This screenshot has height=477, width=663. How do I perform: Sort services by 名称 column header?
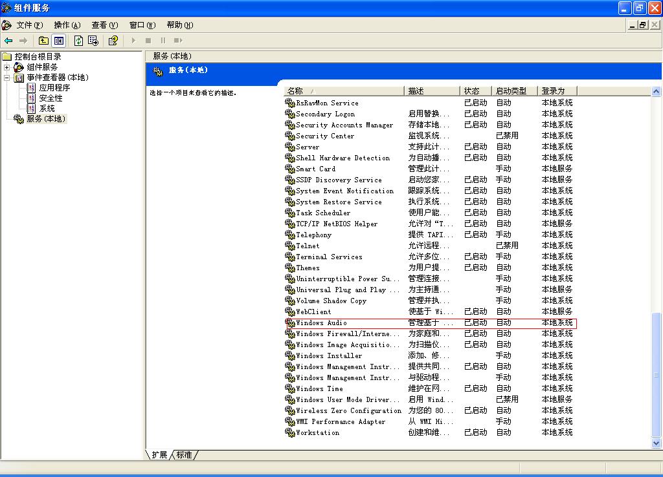pyautogui.click(x=343, y=91)
